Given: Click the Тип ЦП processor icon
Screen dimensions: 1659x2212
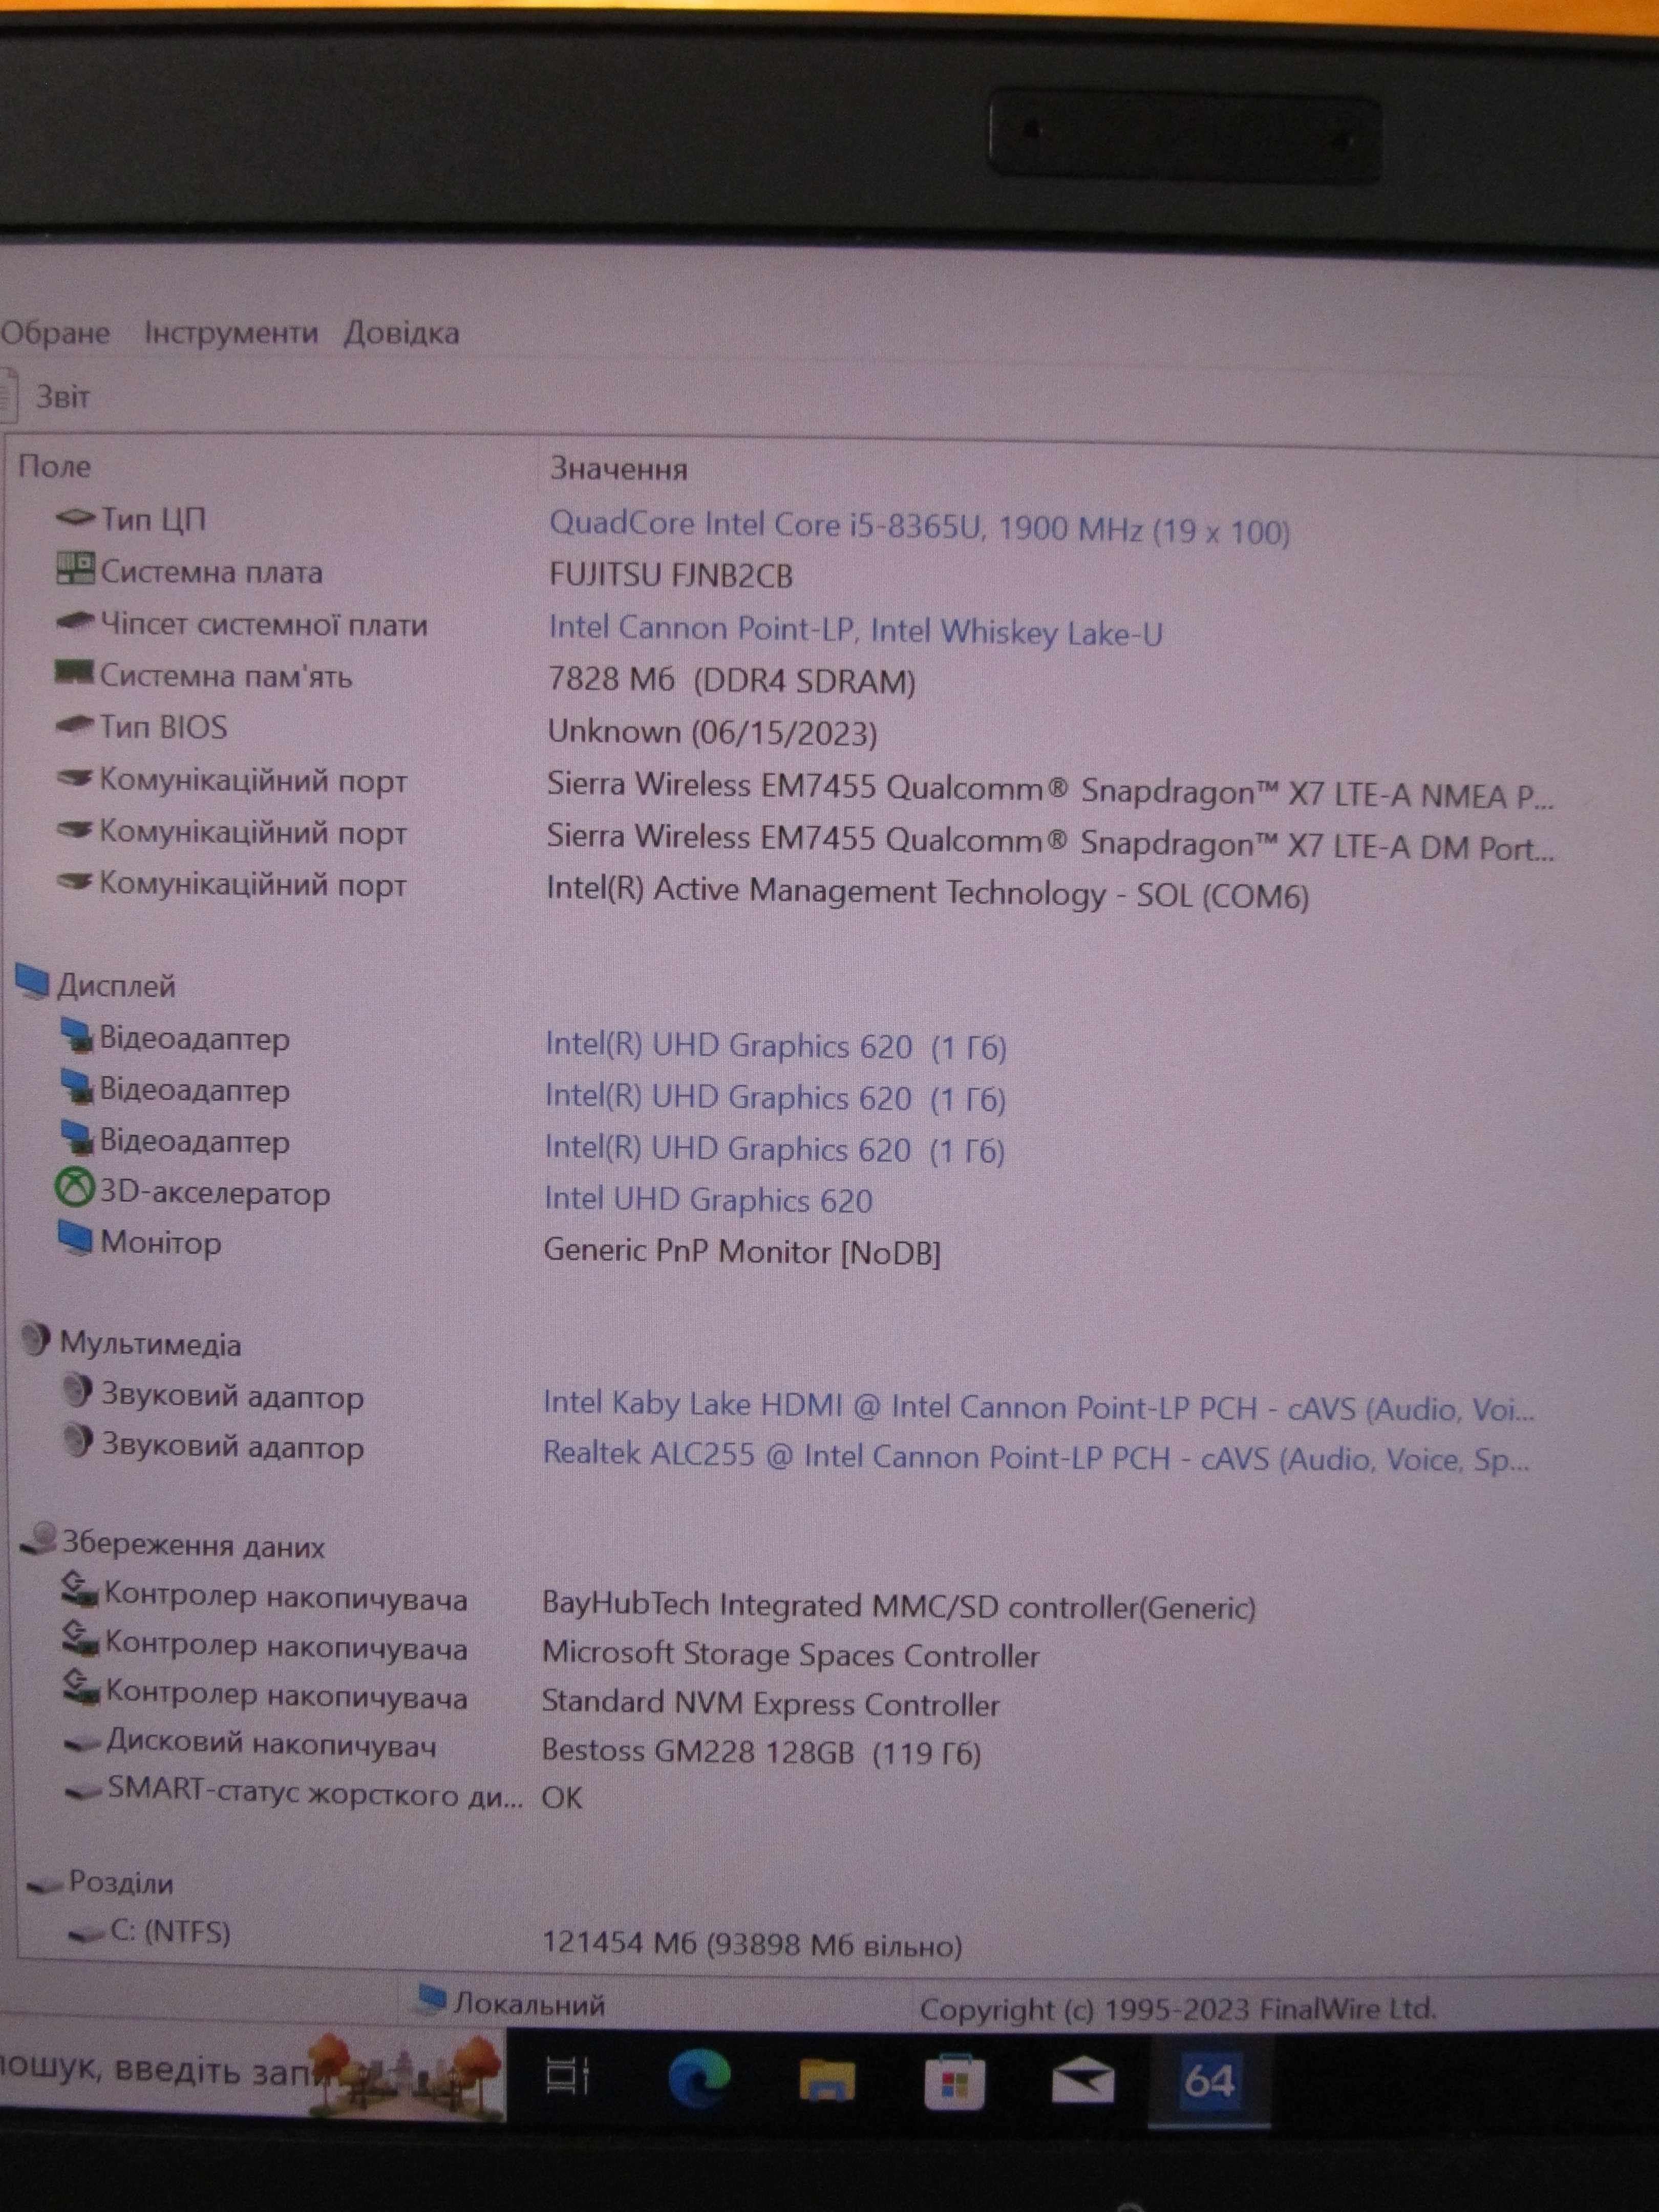Looking at the screenshot, I should coord(74,518).
